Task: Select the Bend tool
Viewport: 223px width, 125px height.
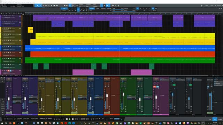Action: [54, 6]
